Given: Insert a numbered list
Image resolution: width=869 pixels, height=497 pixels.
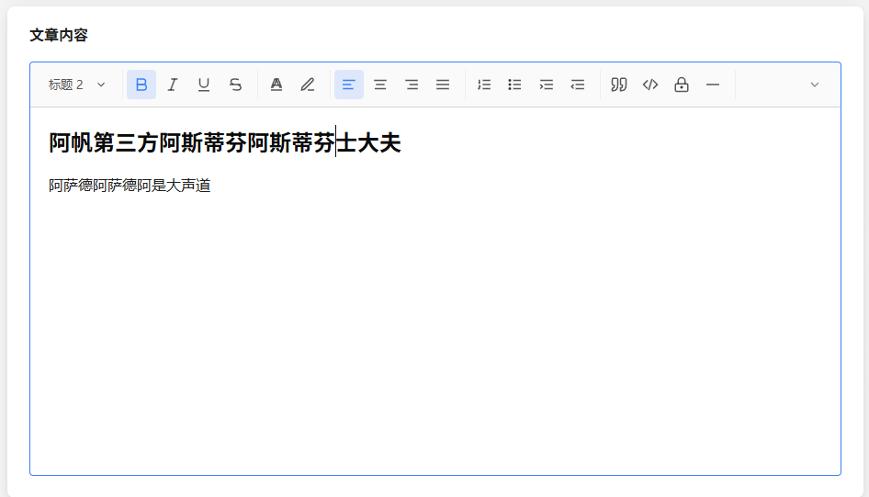Looking at the screenshot, I should click(484, 85).
